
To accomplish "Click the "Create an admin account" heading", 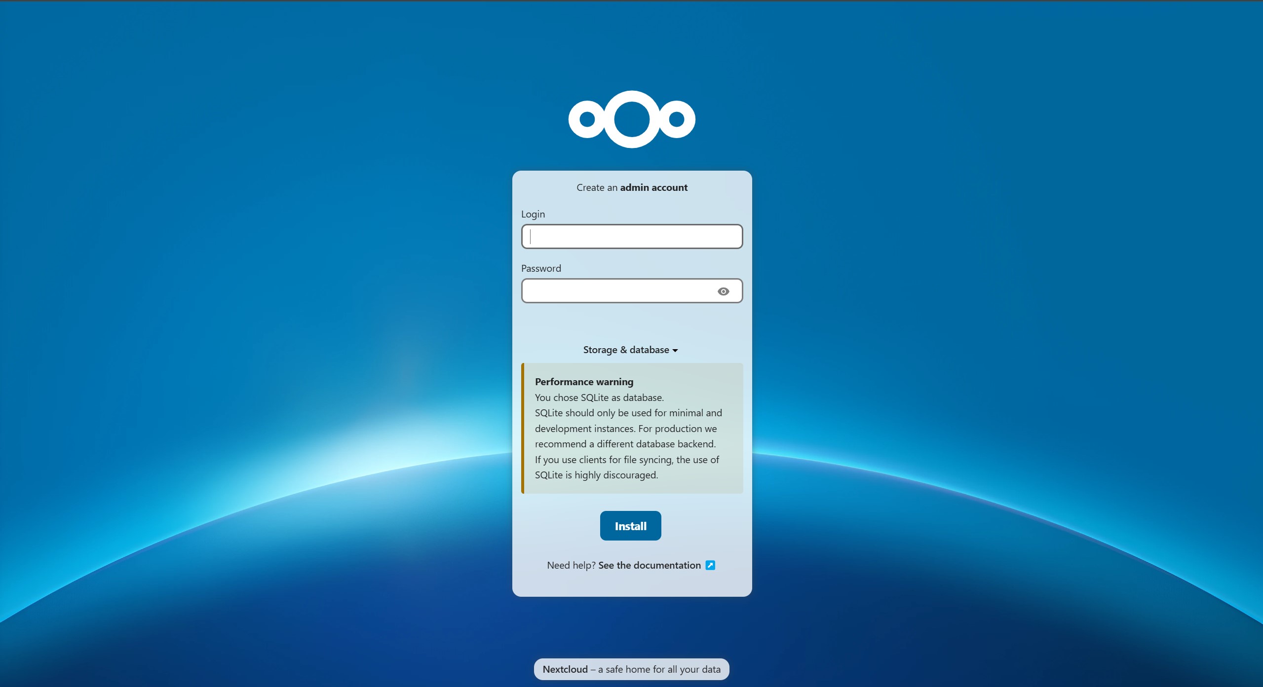I will (632, 187).
